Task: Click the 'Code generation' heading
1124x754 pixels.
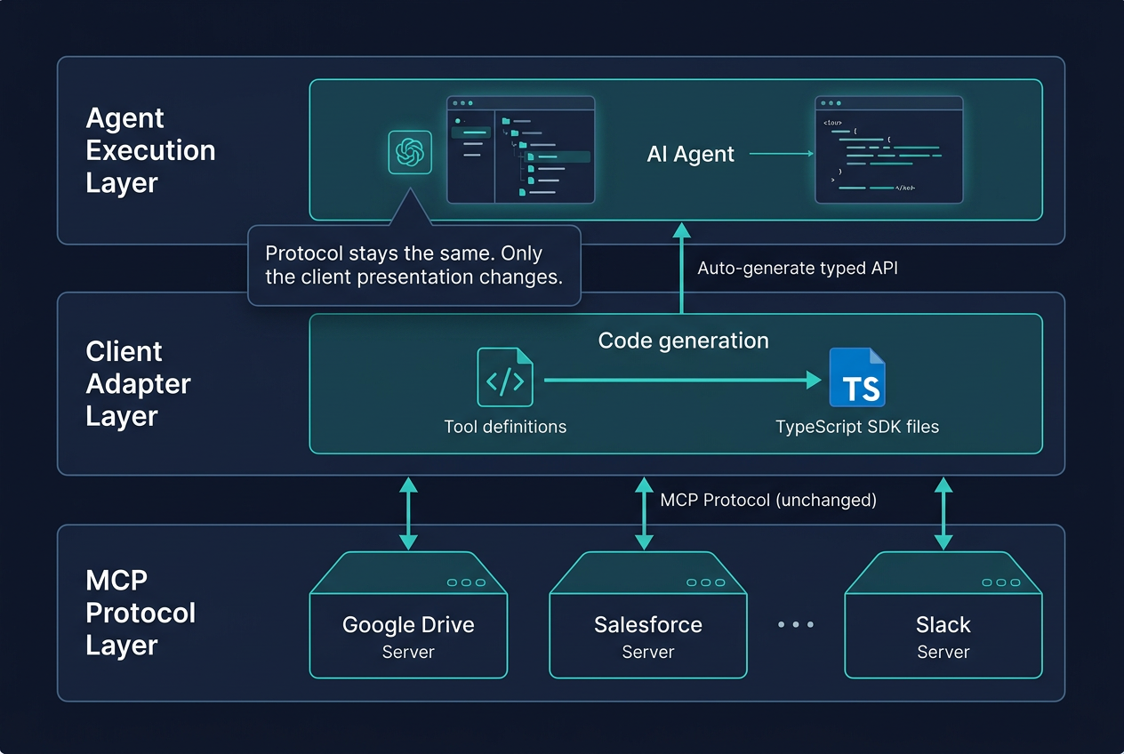Action: [683, 341]
